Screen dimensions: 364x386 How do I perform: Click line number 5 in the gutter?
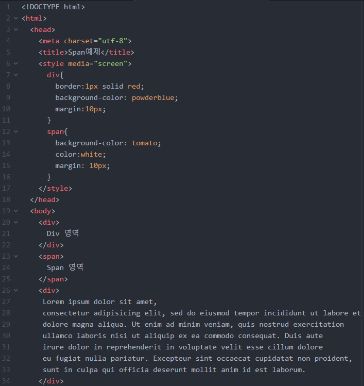tap(8, 52)
